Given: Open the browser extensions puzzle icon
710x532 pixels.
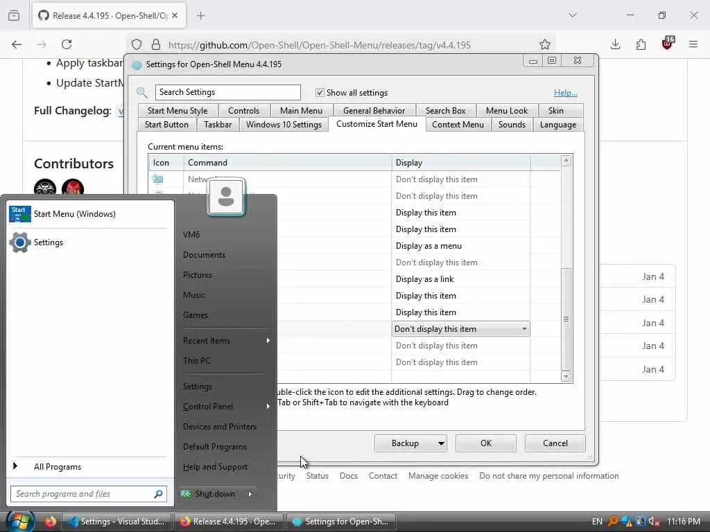Looking at the screenshot, I should click(x=641, y=44).
